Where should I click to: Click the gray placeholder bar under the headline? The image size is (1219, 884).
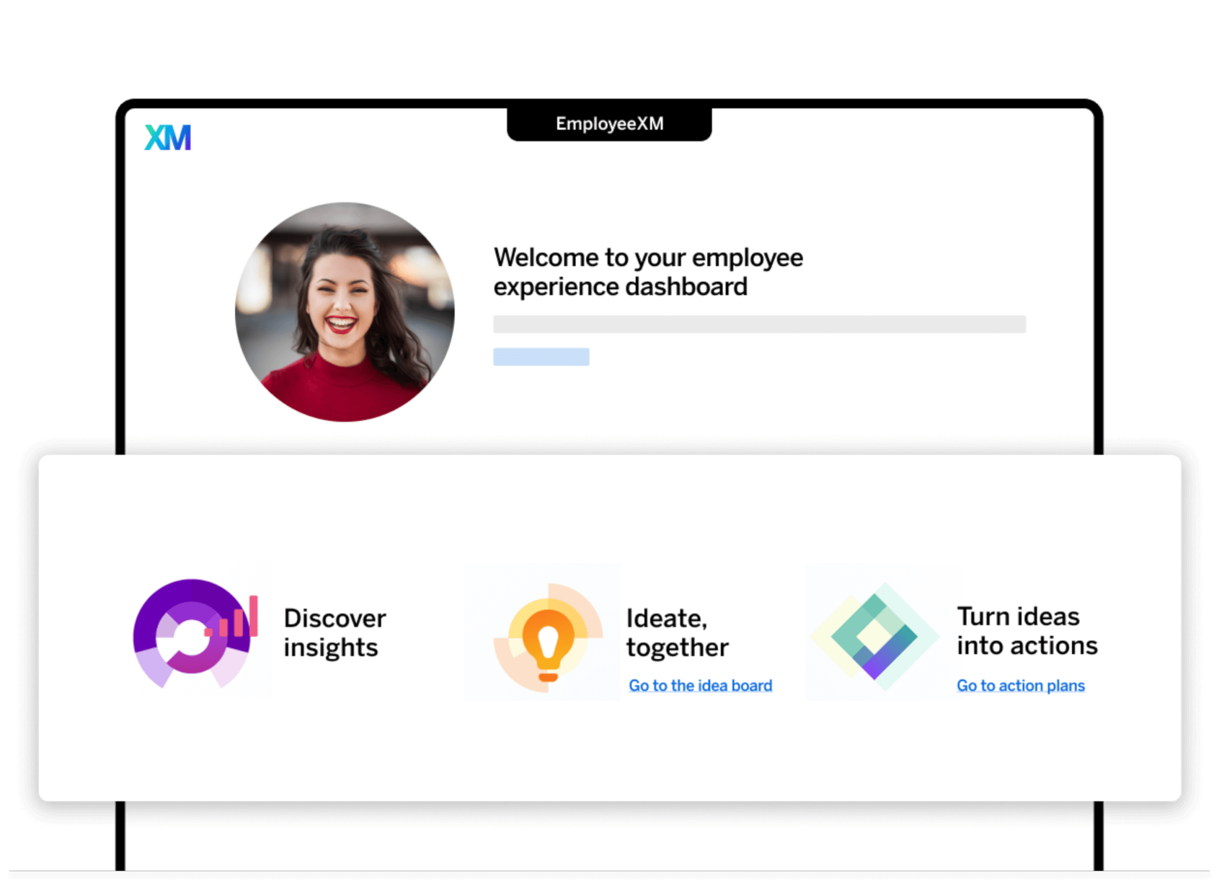click(x=759, y=324)
